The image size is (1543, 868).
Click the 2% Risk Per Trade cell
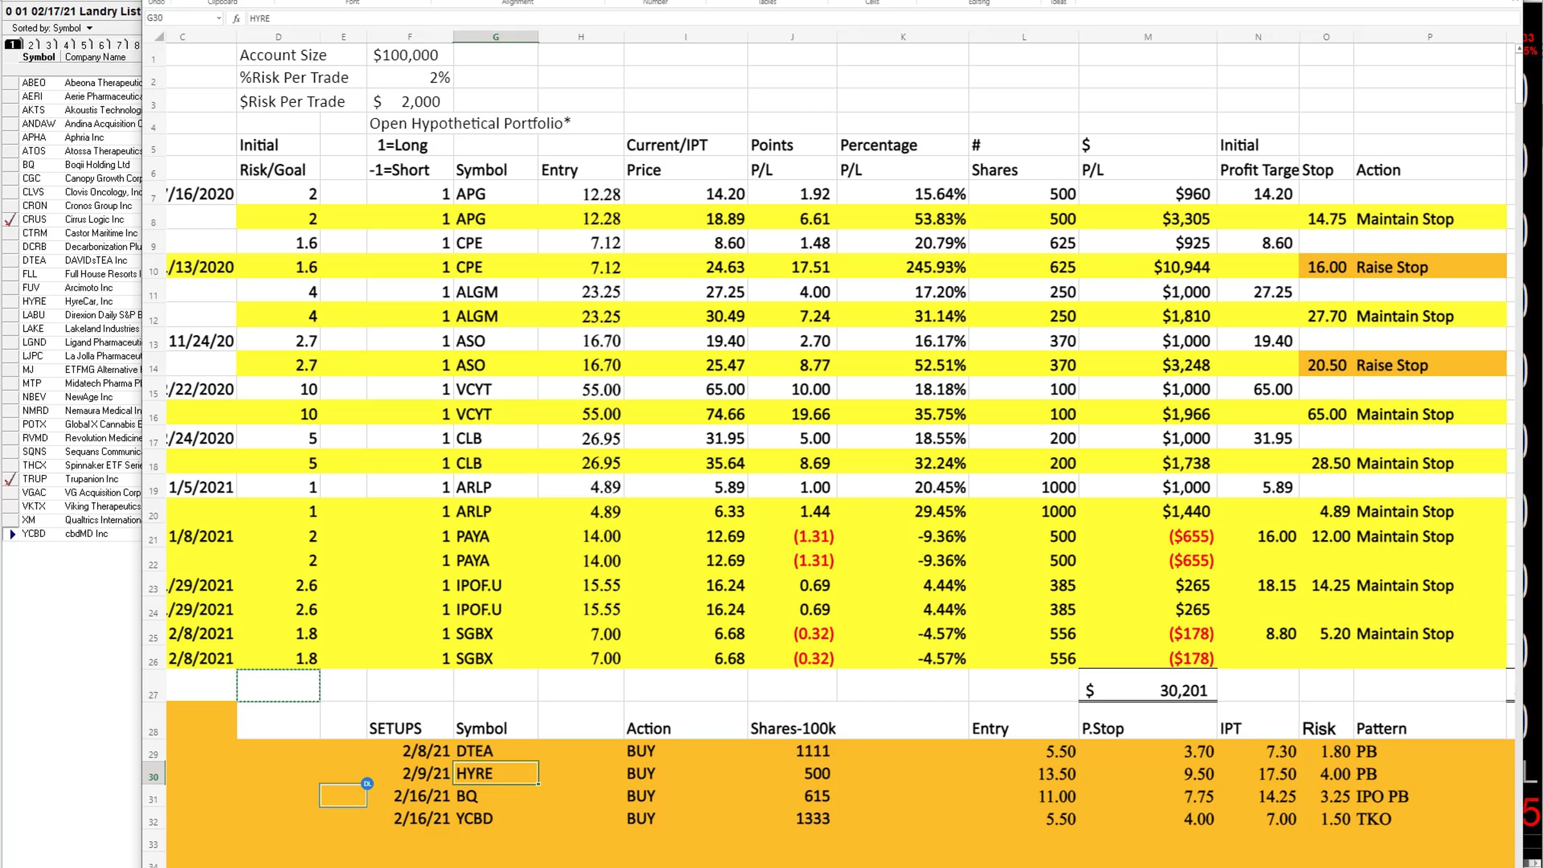pyautogui.click(x=410, y=78)
